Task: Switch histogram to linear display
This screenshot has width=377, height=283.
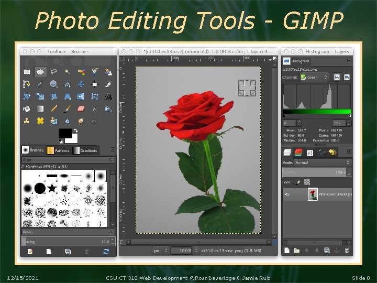Action: tap(337, 77)
